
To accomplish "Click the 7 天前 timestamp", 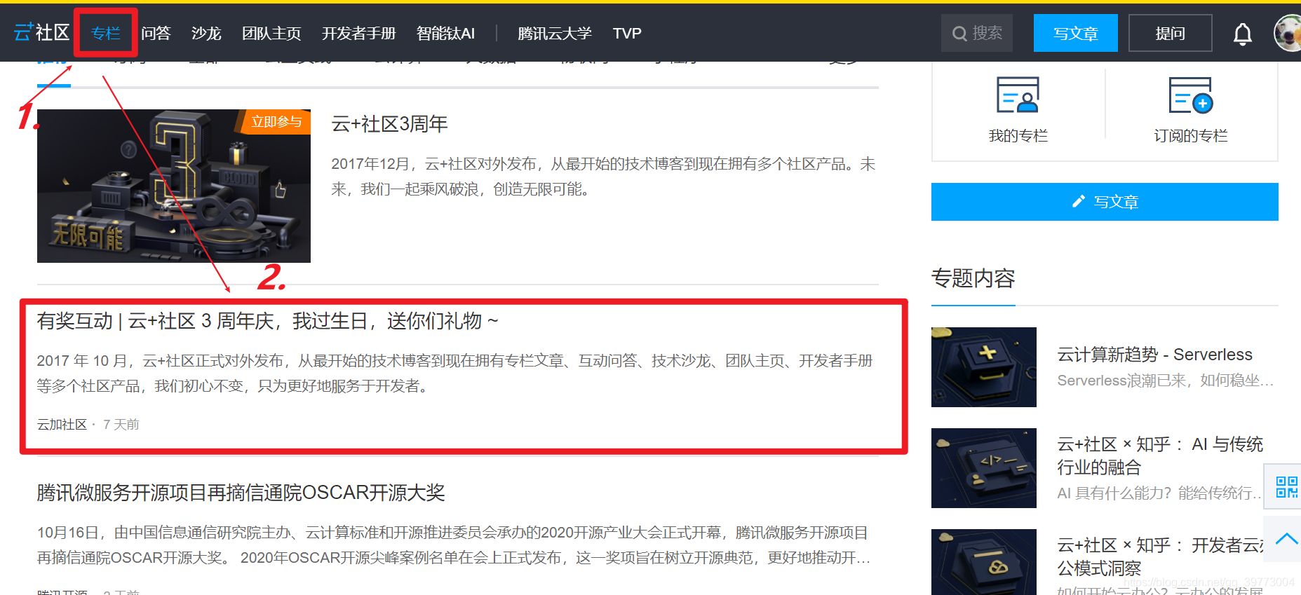I will point(121,425).
